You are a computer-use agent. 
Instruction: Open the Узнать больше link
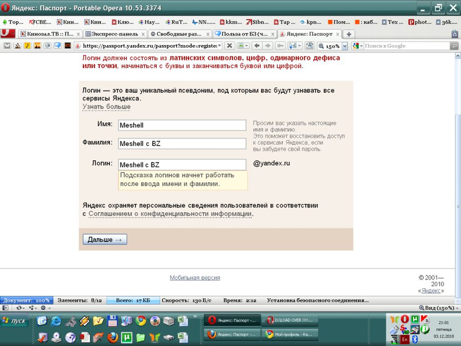pos(107,107)
